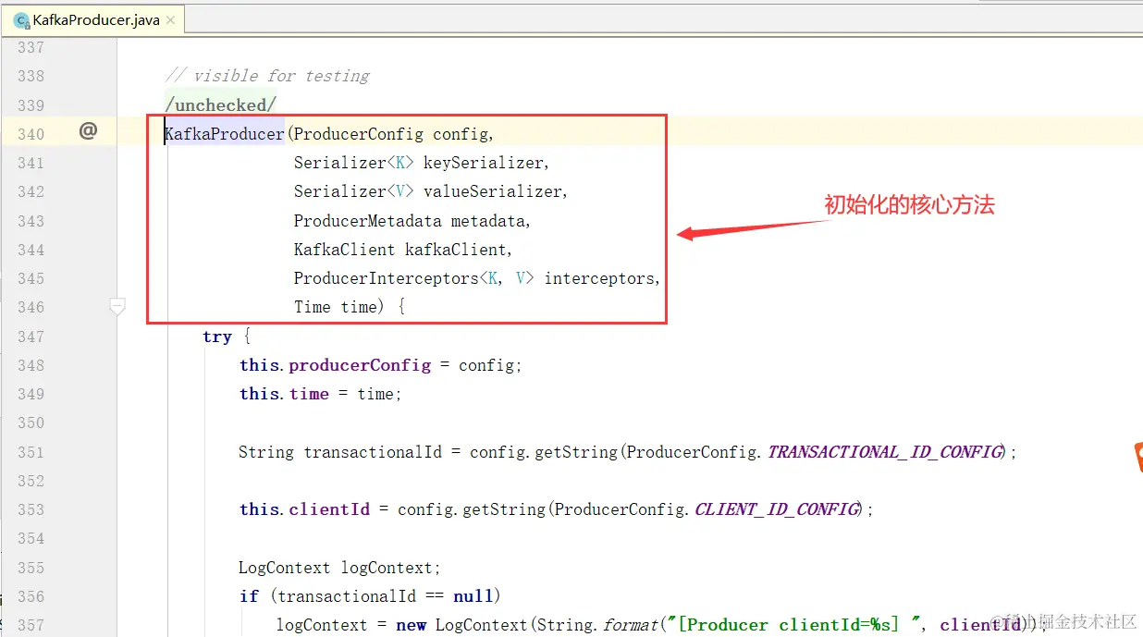Viewport: 1143px width, 637px height.
Task: Click the try keyword on line 347
Action: tap(217, 337)
